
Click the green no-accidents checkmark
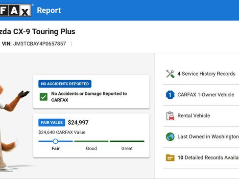[44, 97]
